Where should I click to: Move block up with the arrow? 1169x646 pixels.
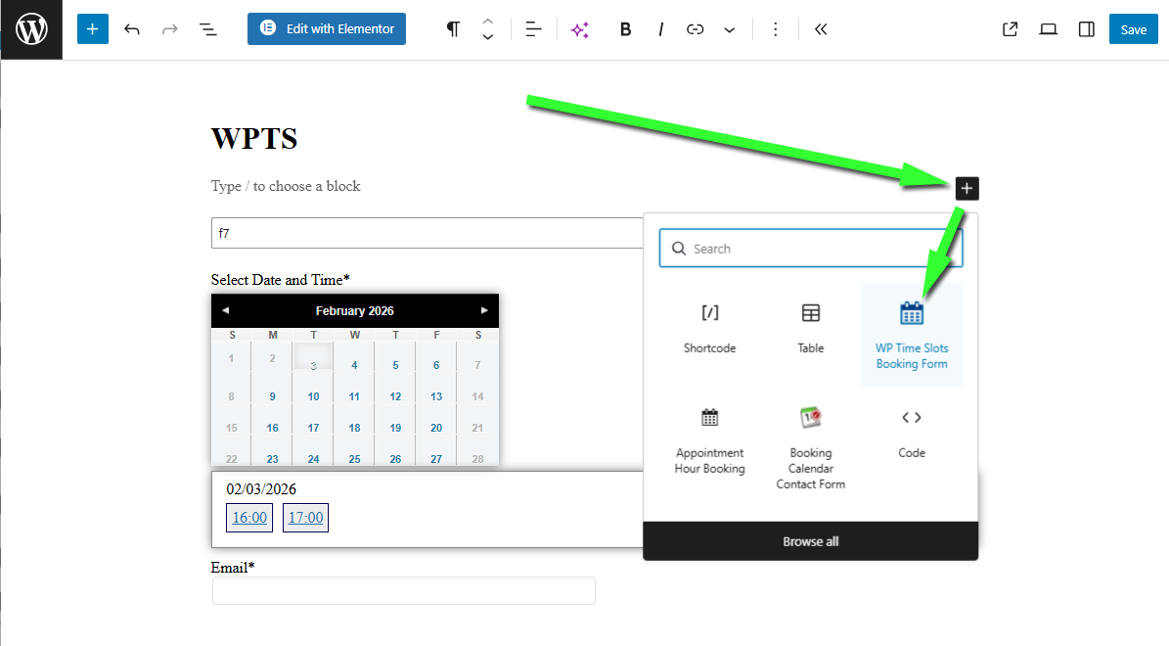487,22
